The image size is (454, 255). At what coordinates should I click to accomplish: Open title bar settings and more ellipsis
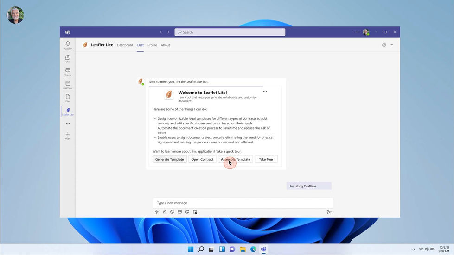coord(357,32)
